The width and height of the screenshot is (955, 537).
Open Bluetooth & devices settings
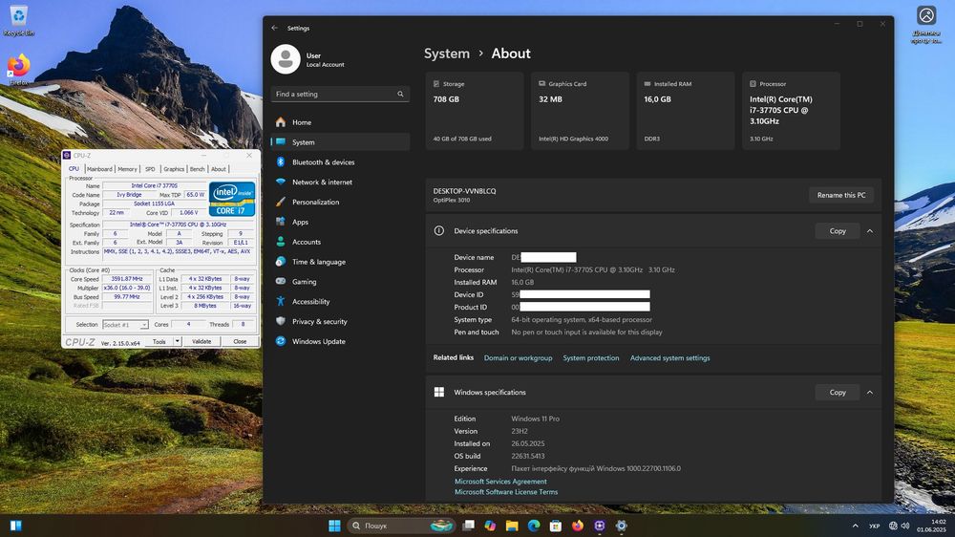point(340,162)
